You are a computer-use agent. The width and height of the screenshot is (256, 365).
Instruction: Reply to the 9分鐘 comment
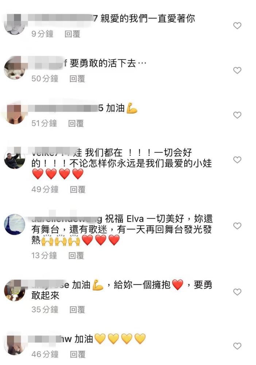tap(72, 34)
